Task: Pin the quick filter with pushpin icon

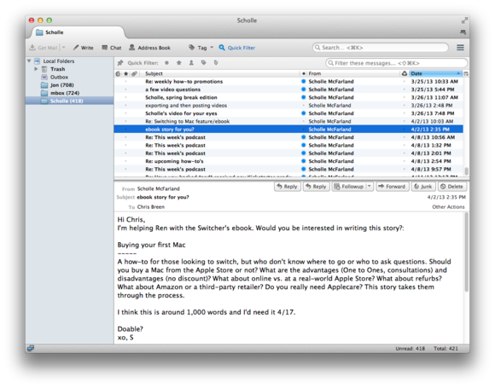Action: pos(120,63)
